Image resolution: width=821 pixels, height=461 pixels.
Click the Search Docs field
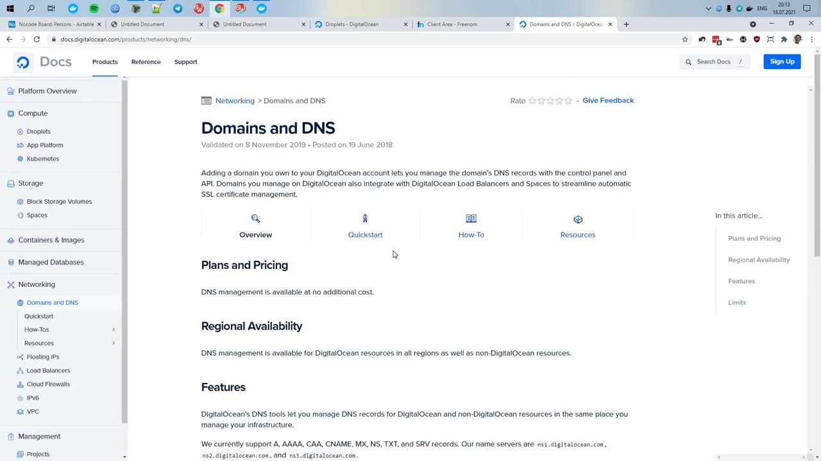[715, 61]
